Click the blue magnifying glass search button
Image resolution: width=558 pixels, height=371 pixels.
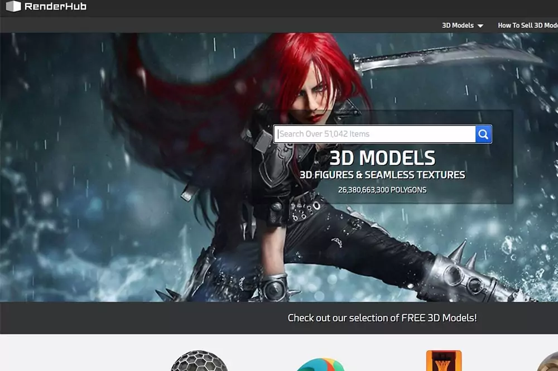tap(483, 134)
